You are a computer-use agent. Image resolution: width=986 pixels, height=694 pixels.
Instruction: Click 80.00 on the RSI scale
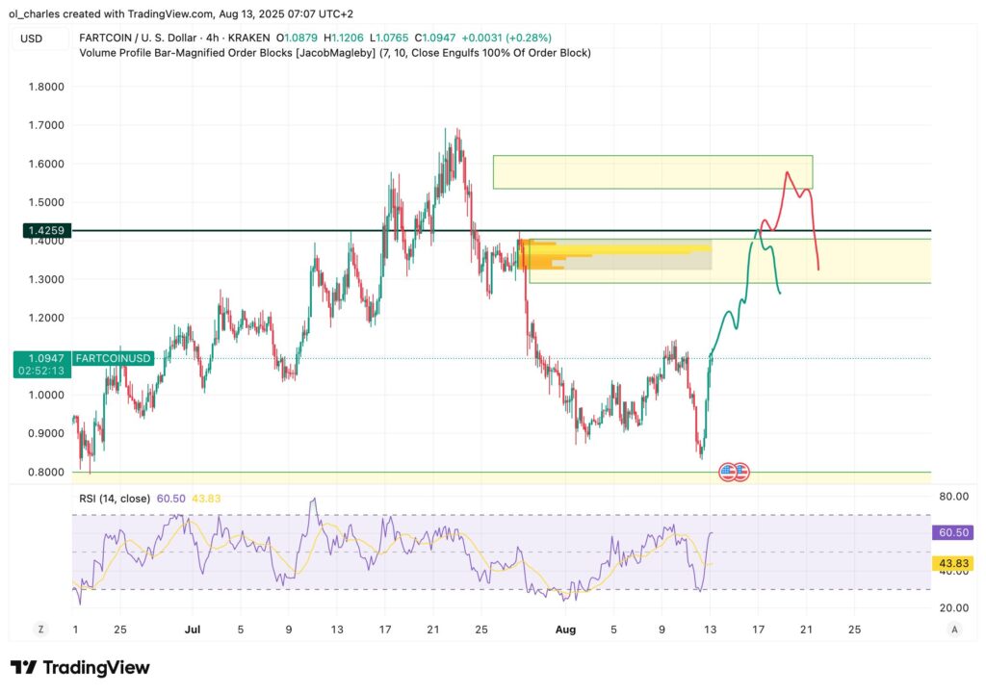pos(953,495)
